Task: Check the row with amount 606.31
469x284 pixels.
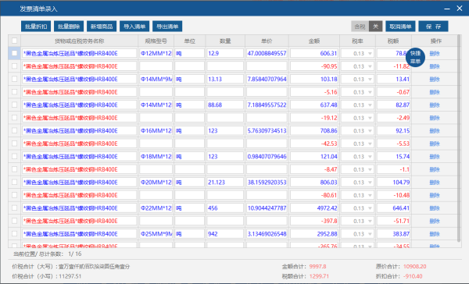Action: (x=14, y=53)
